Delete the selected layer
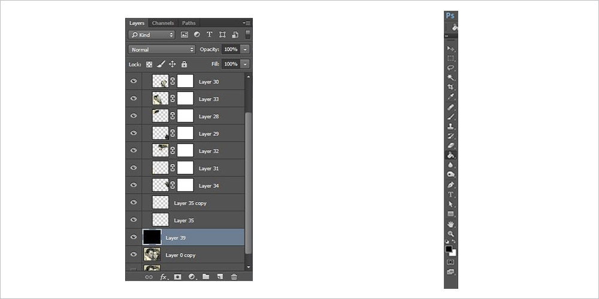599x299 pixels. [x=234, y=276]
